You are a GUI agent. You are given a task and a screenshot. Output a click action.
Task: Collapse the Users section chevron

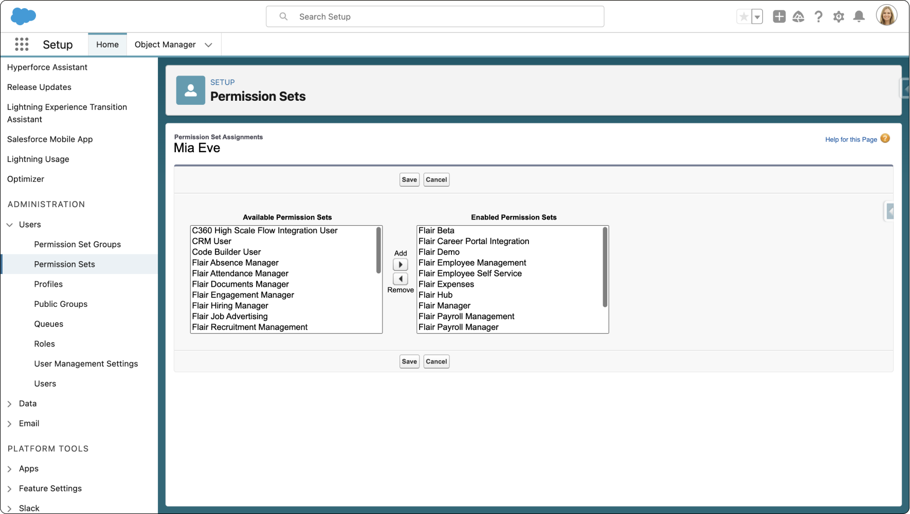point(9,225)
